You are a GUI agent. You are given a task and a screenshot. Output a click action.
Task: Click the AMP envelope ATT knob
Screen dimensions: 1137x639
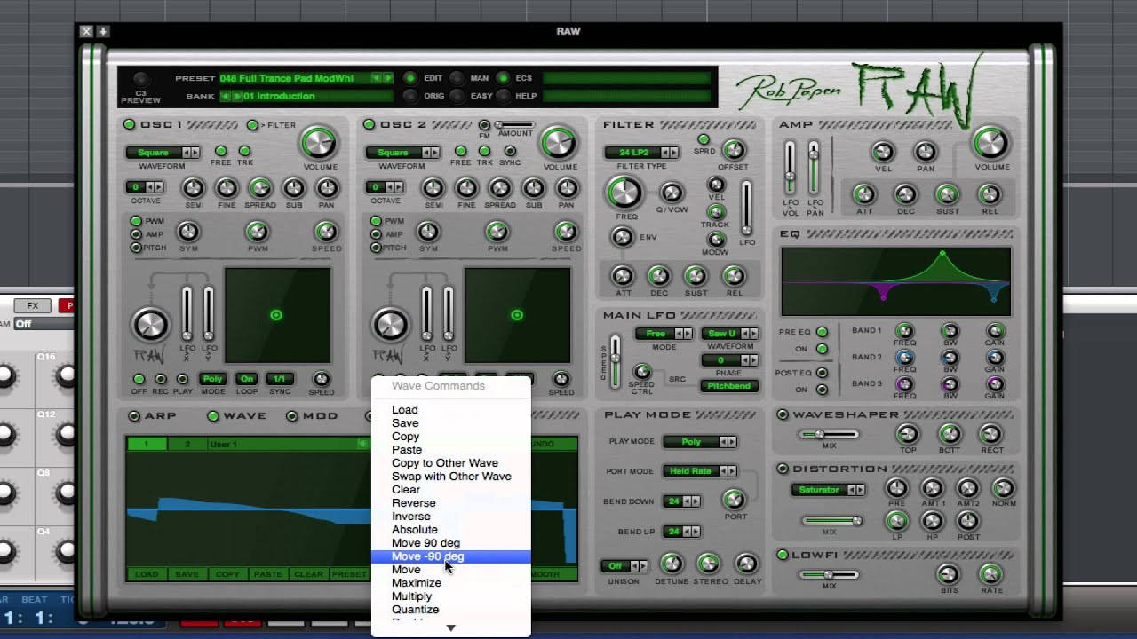click(863, 194)
